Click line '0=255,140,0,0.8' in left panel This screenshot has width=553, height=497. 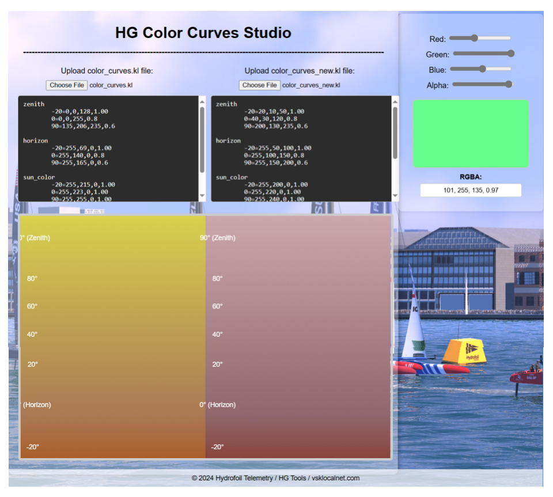tap(78, 155)
